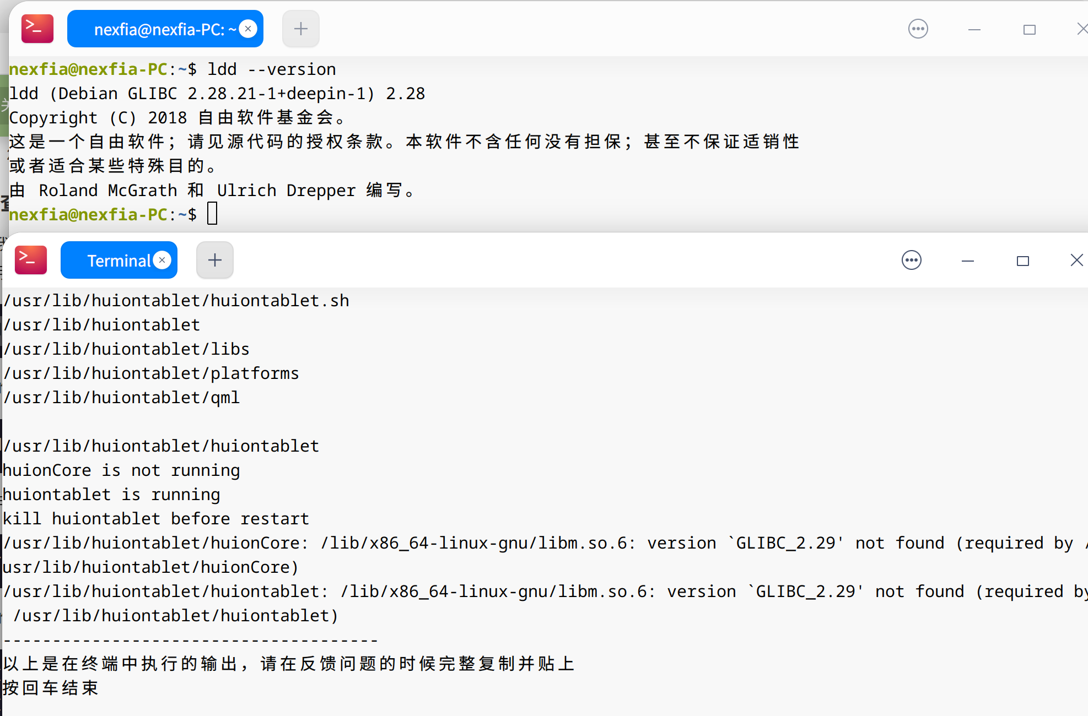
Task: Click the "按回车结束" line in the bottom terminal
Action: (51, 688)
